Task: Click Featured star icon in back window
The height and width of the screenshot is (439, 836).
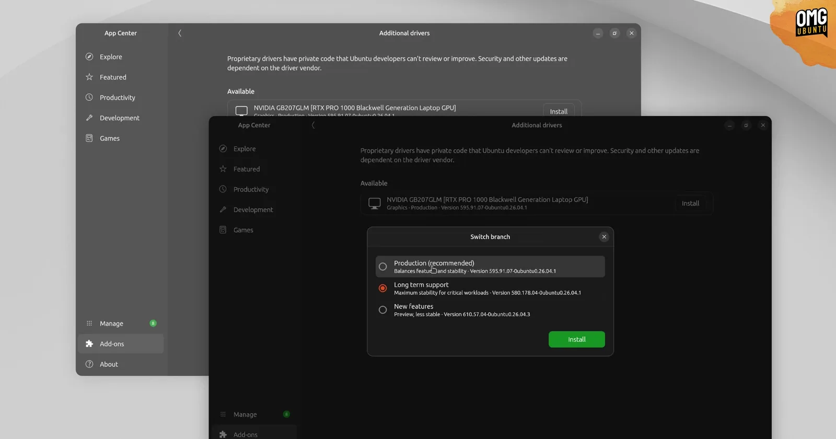Action: point(89,77)
